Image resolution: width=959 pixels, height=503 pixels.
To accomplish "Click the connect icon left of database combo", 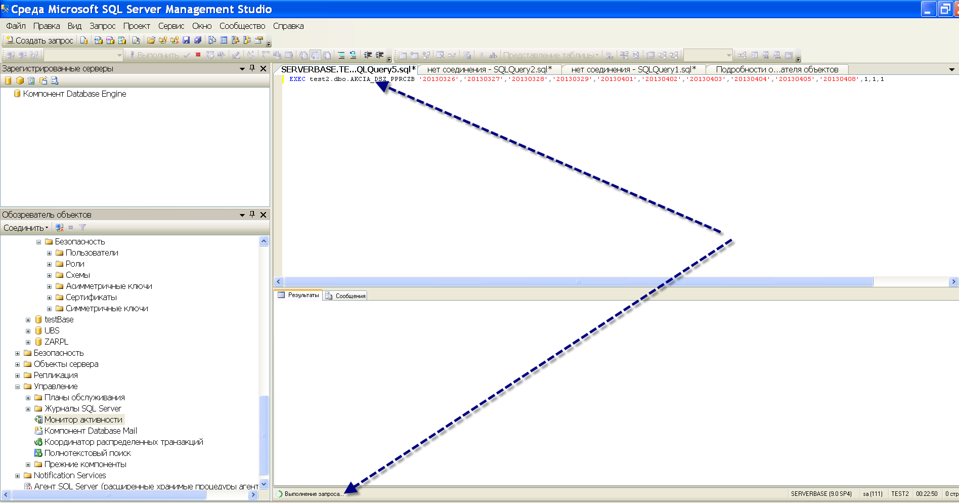I will [x=11, y=55].
